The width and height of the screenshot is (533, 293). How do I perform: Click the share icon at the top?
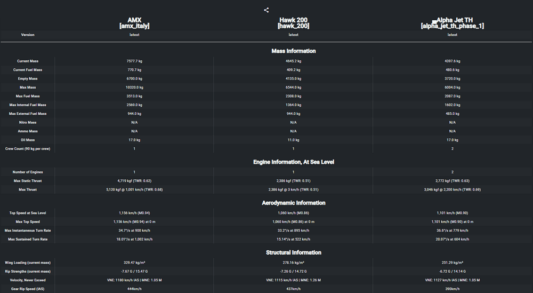(266, 10)
